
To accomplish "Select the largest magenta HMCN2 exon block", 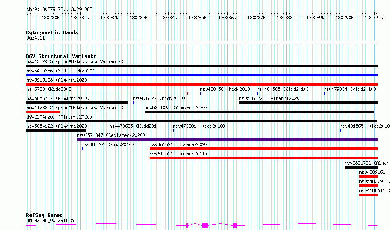I will [205, 226].
